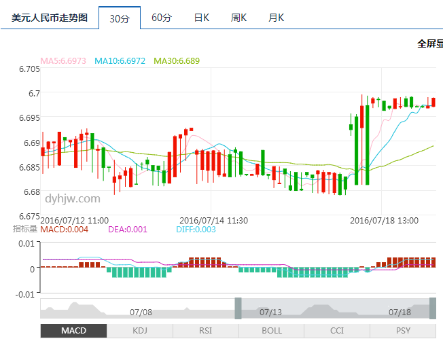Click the 2016/07/18 13:00 axis label
Screen dimensions: 443x341
[385, 220]
